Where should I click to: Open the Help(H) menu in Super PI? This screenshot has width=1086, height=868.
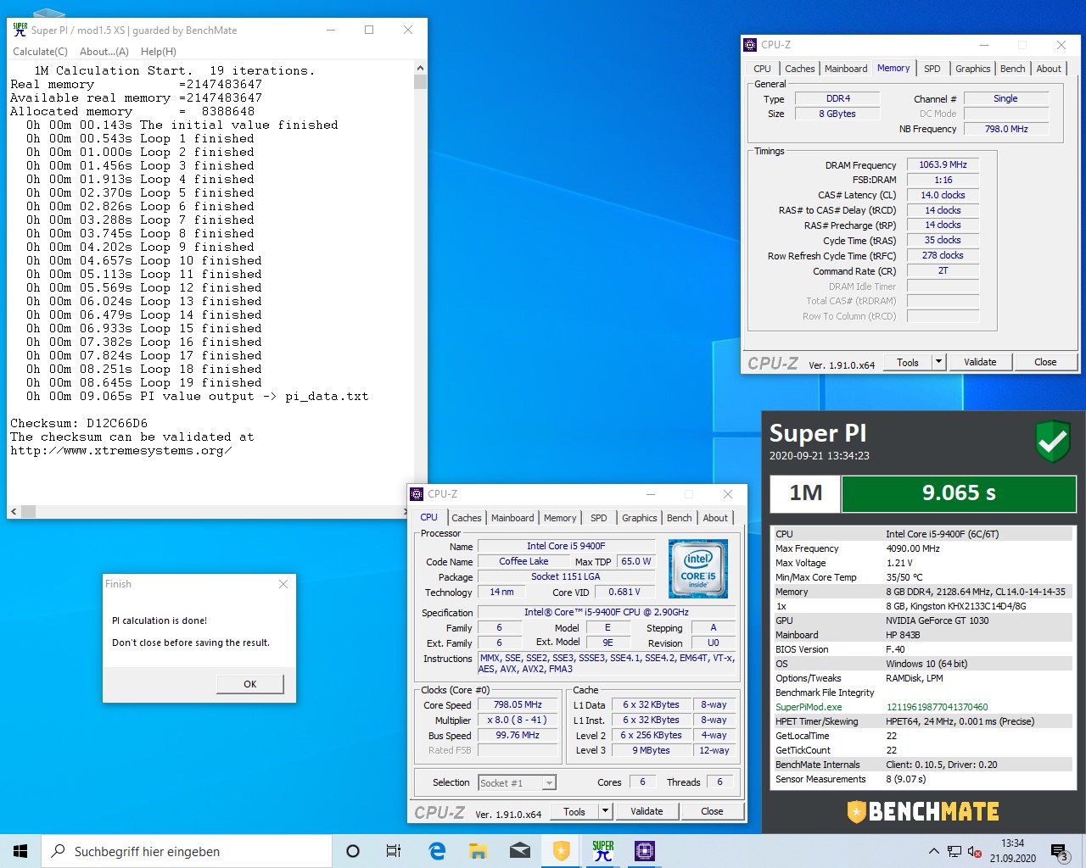[158, 52]
